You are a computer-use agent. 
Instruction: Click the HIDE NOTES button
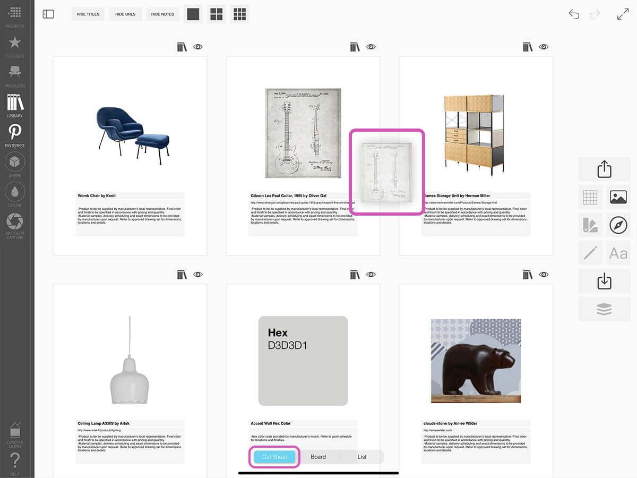tap(162, 14)
